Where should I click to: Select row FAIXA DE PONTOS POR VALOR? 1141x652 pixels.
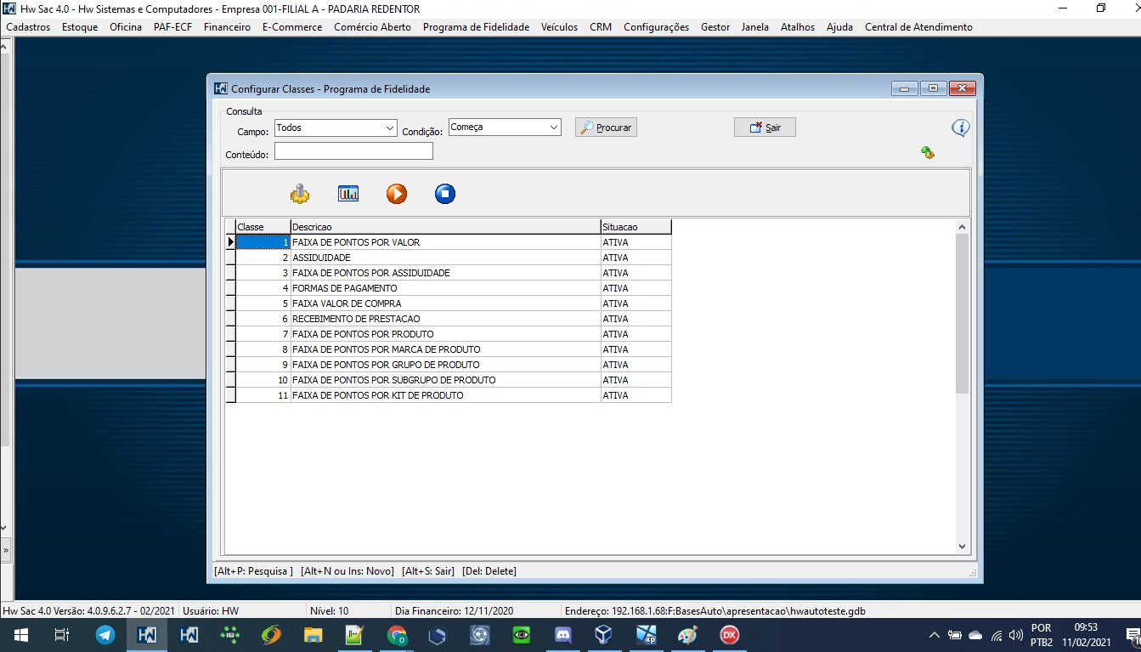pos(448,242)
